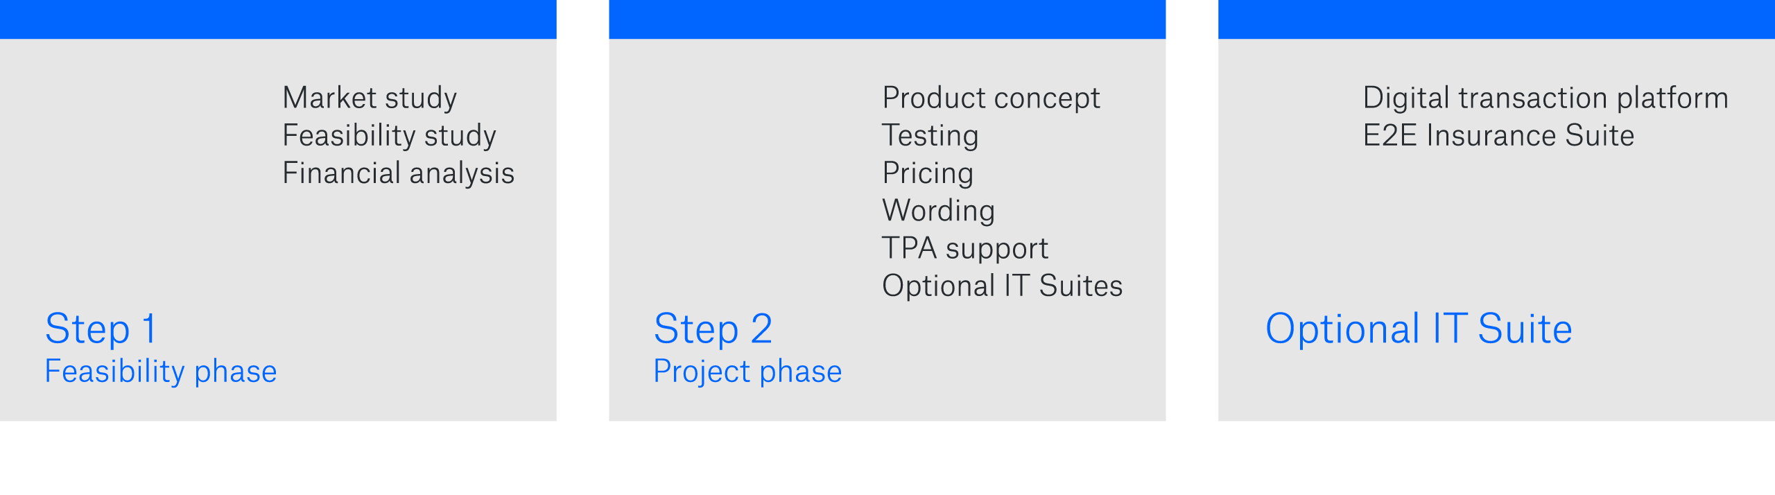This screenshot has width=1775, height=495.
Task: Click the Market study item
Action: [370, 98]
